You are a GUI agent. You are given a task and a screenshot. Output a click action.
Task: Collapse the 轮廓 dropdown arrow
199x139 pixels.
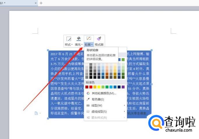coord(92,45)
